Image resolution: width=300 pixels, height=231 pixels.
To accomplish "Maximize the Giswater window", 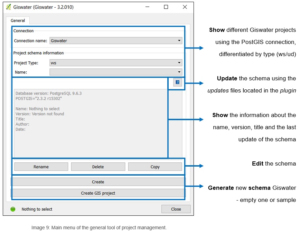I will pos(166,7).
